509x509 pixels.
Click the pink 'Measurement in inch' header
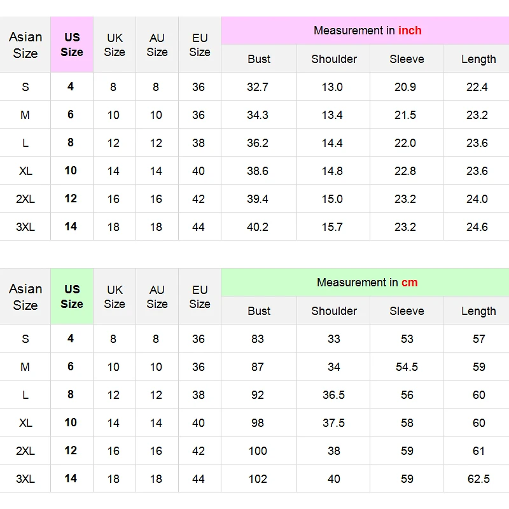coord(367,31)
